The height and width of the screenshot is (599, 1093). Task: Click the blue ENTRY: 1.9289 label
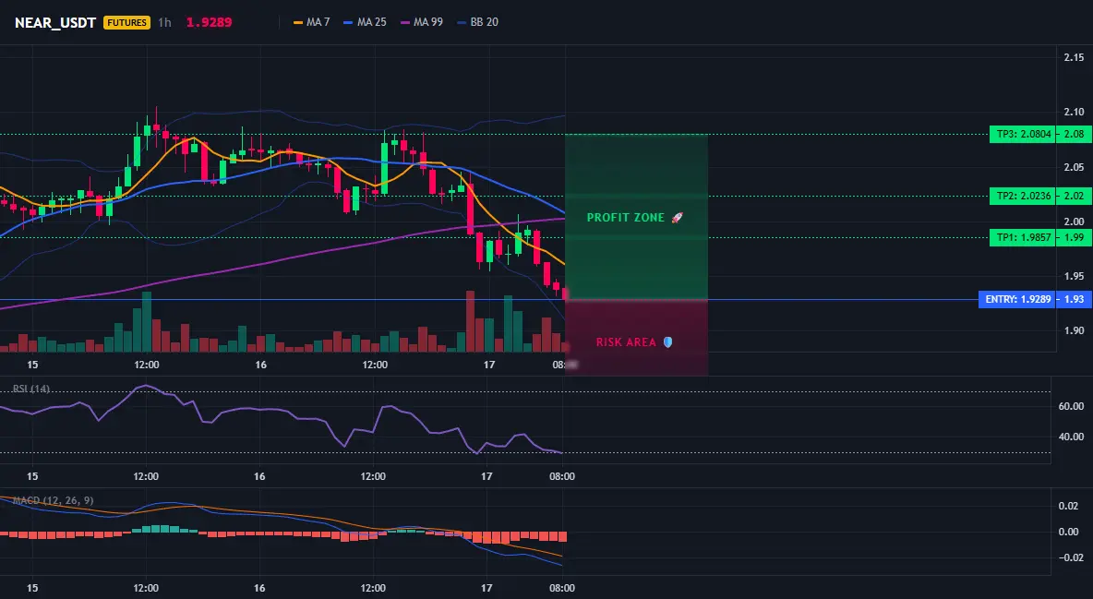1017,299
